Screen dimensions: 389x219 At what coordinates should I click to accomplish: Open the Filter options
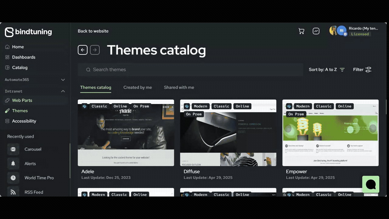362,70
